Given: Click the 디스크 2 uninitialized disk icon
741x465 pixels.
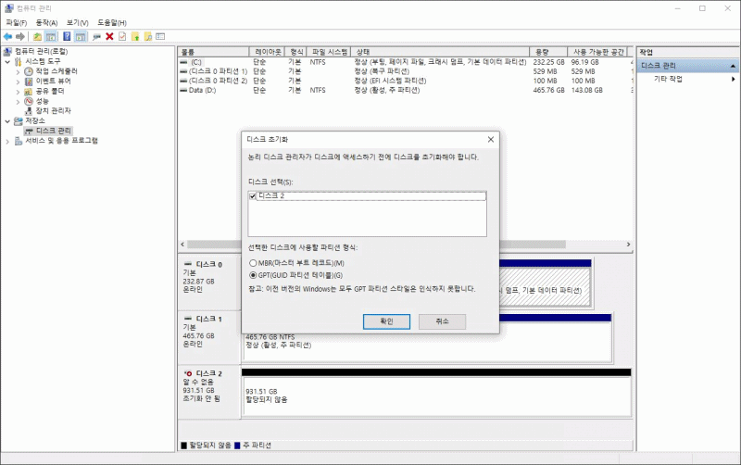Looking at the screenshot, I should (x=188, y=373).
